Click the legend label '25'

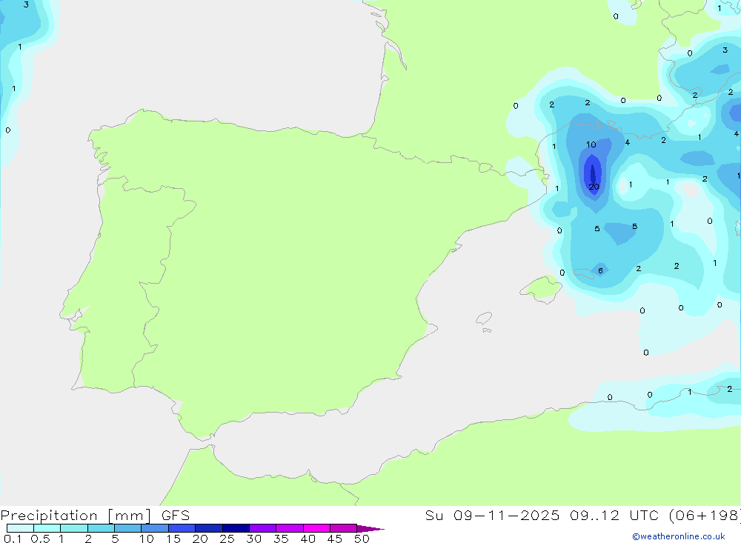(227, 539)
